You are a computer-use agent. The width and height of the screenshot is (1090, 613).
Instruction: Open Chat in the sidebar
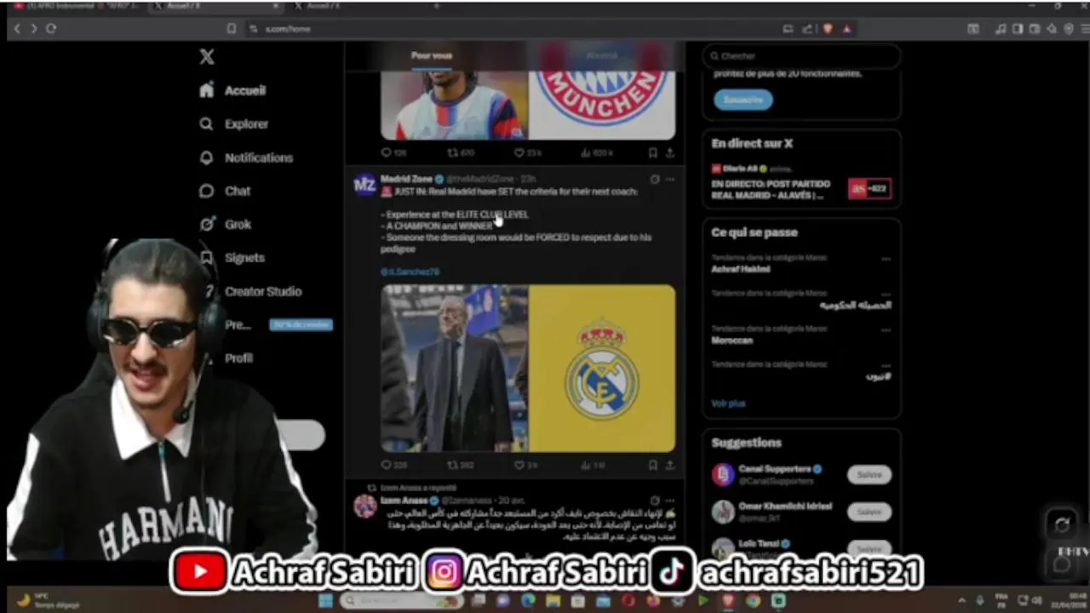pos(225,191)
